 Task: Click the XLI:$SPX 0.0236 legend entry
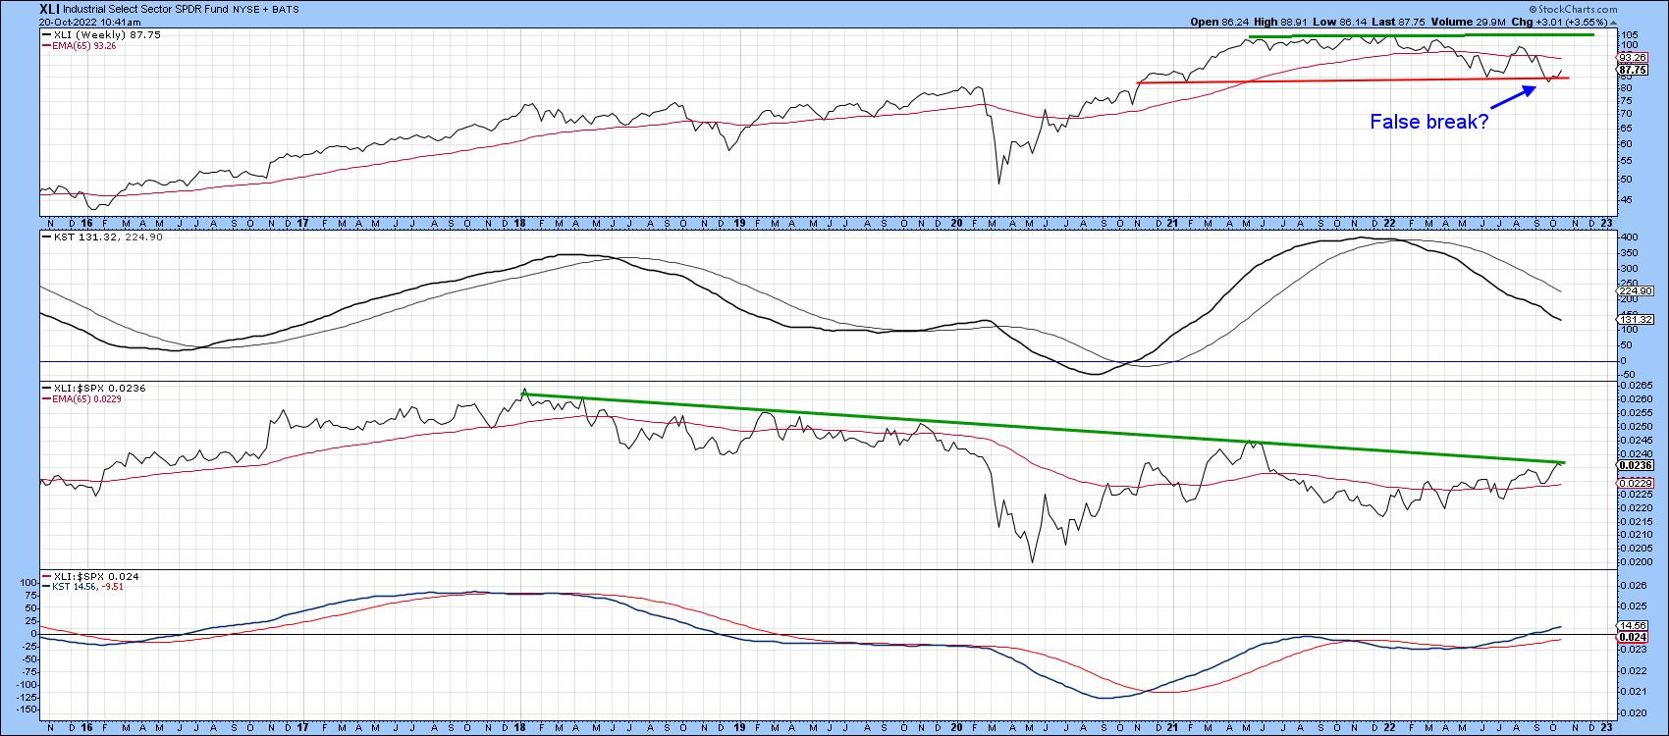pyautogui.click(x=96, y=390)
